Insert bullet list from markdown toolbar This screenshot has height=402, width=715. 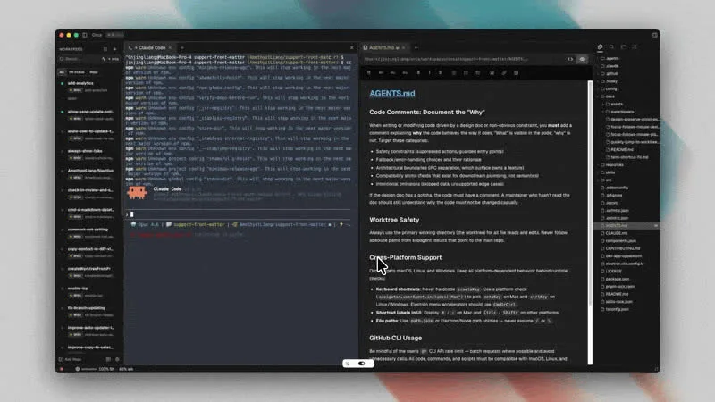(454, 73)
